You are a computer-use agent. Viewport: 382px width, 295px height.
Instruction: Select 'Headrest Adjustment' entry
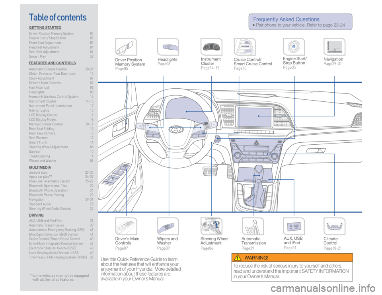[x=61, y=47]
